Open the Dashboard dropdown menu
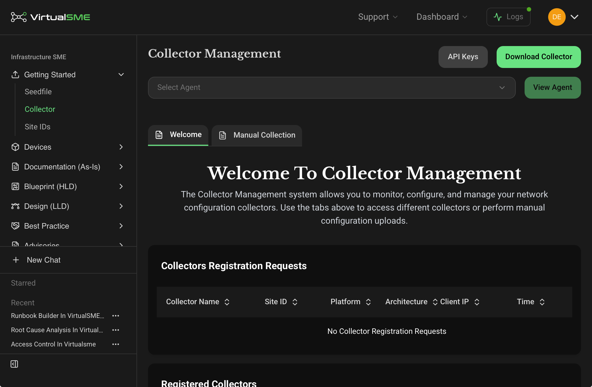 442,17
